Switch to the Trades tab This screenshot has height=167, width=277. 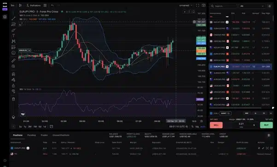[44, 135]
